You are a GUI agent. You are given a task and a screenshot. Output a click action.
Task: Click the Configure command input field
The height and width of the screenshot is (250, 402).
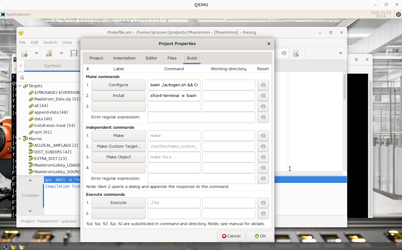pos(174,85)
